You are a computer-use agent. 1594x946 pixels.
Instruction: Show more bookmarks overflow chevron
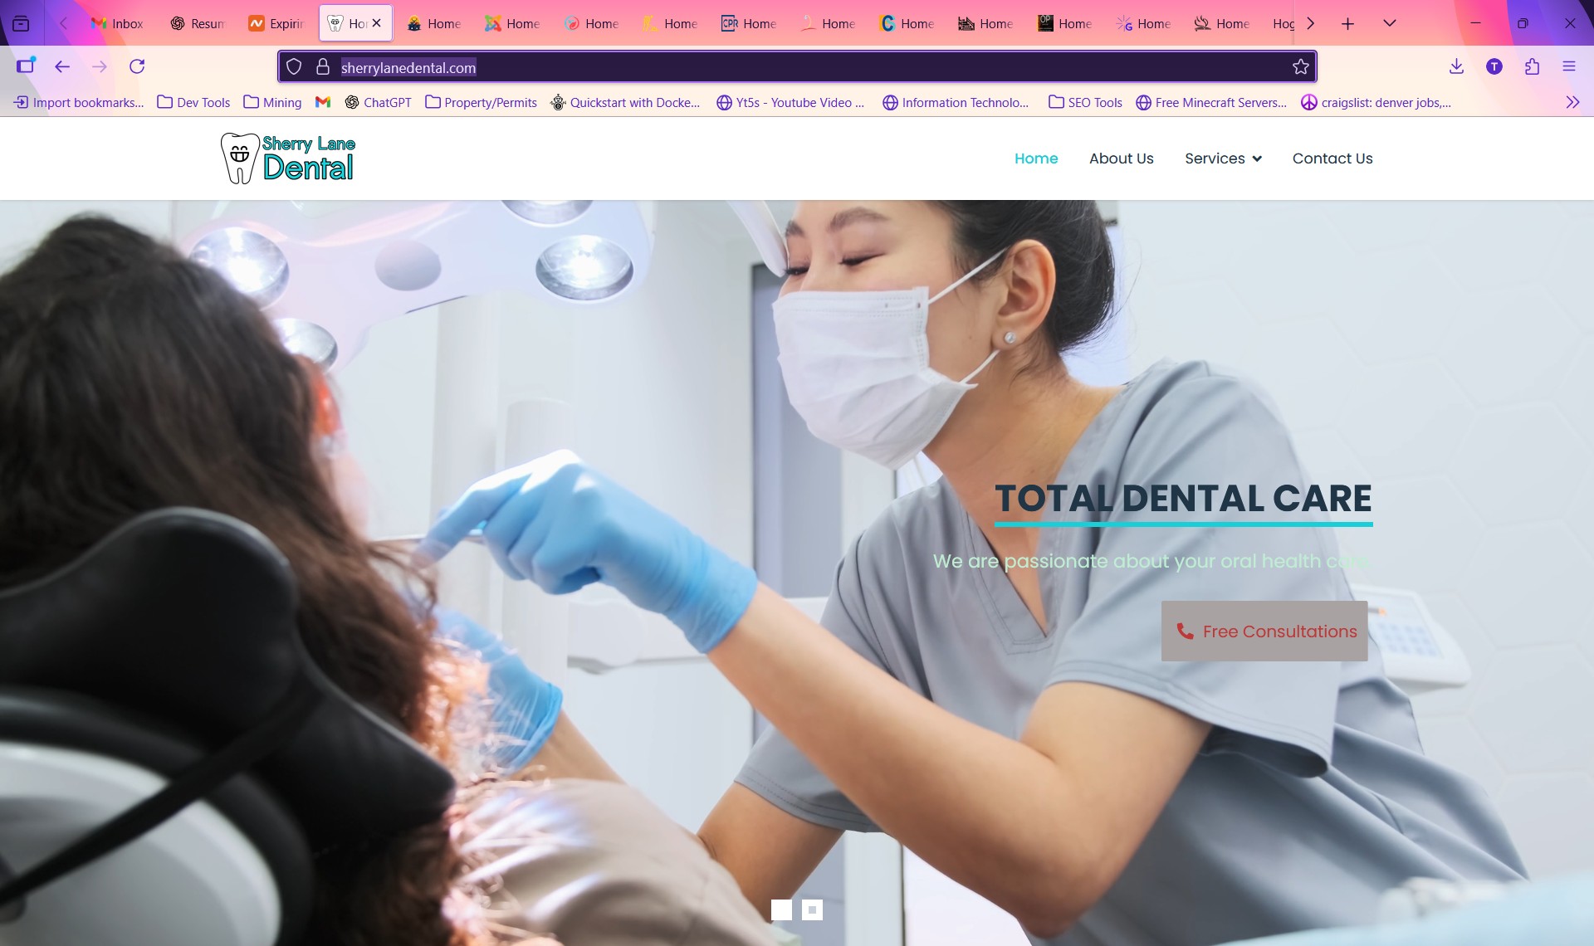1572,103
